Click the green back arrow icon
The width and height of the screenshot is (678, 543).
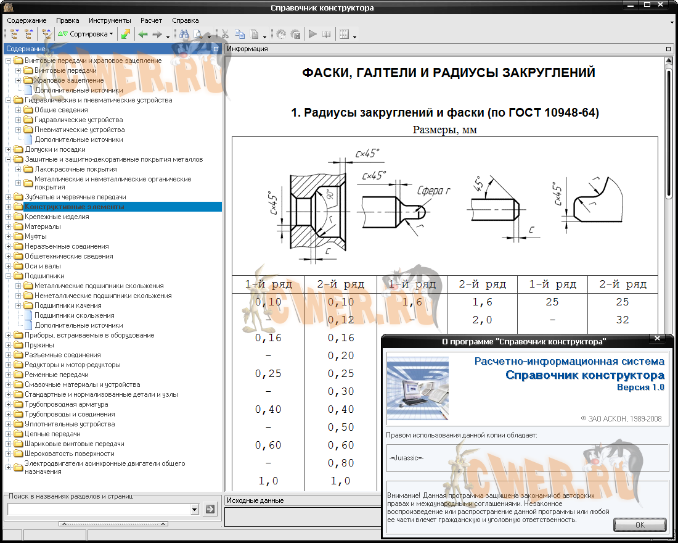tap(143, 35)
